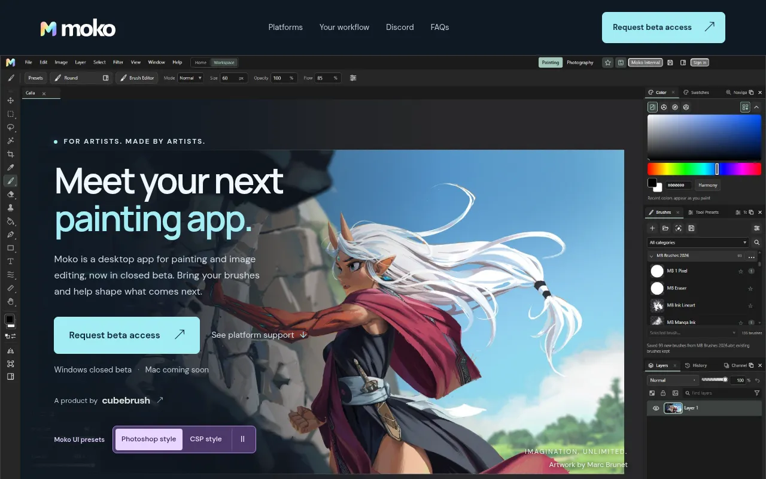
Task: Select the Move tool in left toolbar
Action: click(x=10, y=101)
